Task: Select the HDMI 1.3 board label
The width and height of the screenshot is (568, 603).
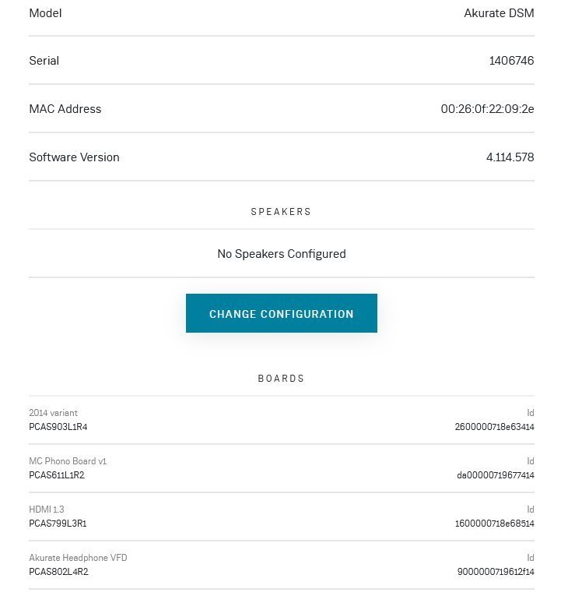Action: click(x=47, y=510)
